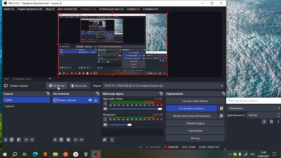Viewport: 281px width, 158px height.
Task: Select Сцена 2 in the scenes list
Action: pos(26,106)
